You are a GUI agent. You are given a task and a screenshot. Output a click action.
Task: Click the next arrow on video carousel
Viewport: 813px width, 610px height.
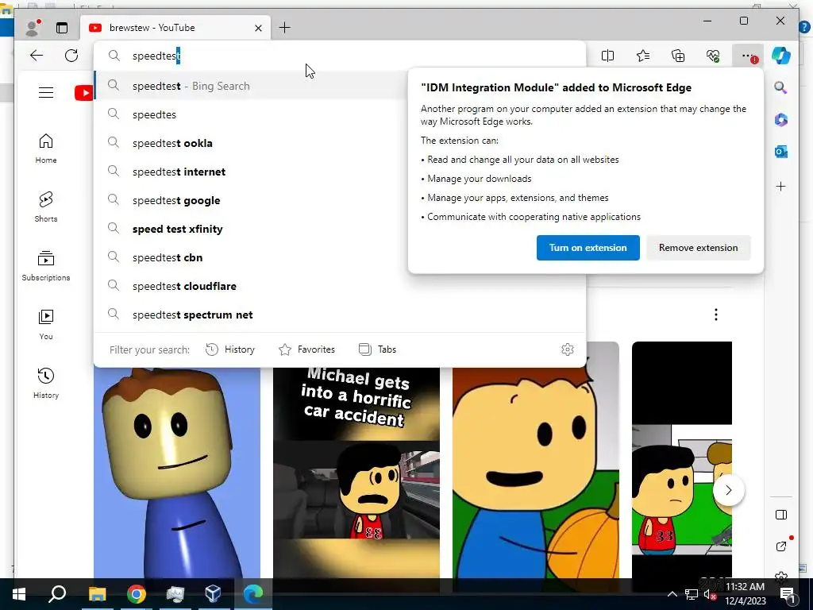pyautogui.click(x=729, y=490)
